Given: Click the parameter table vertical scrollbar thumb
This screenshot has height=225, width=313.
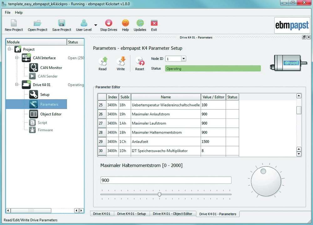Looking at the screenshot, I should click(299, 110).
